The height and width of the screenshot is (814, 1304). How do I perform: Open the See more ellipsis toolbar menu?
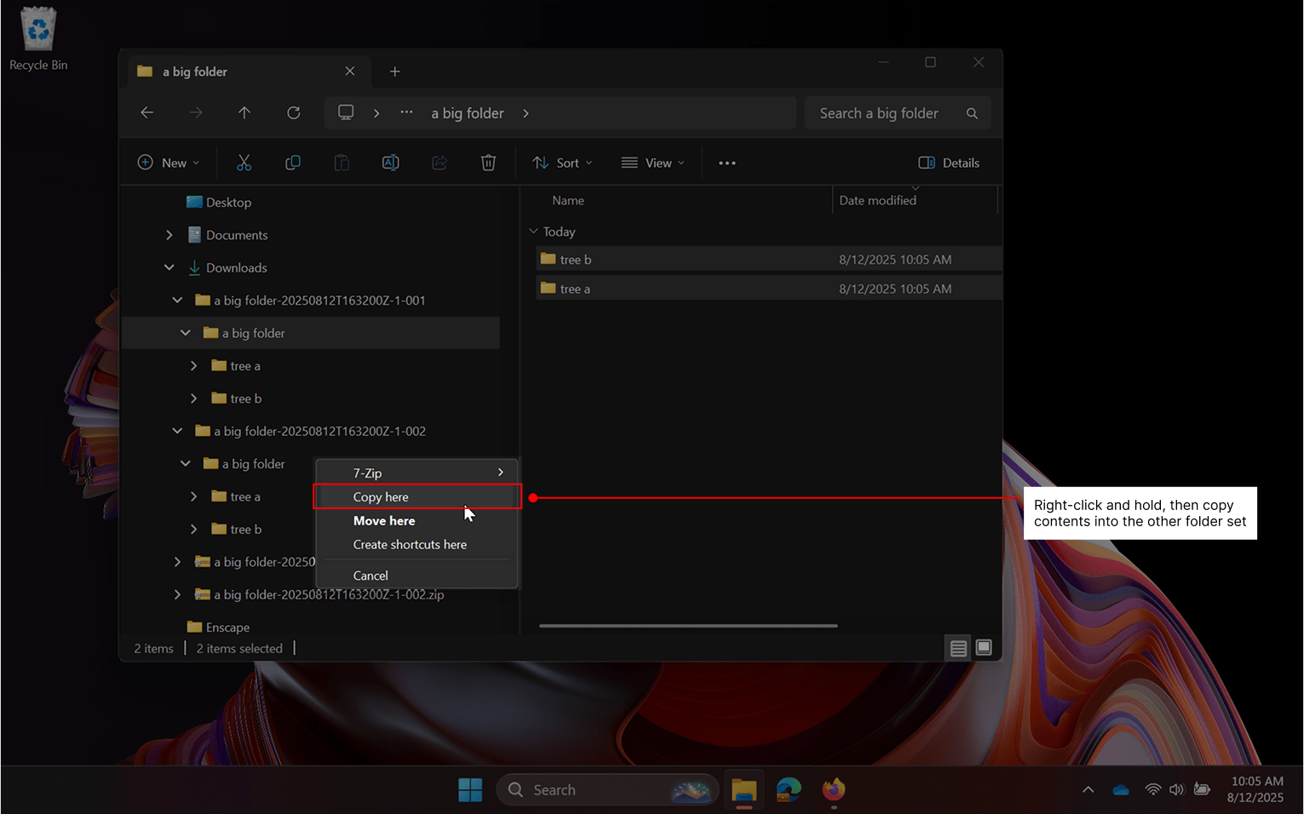[727, 162]
